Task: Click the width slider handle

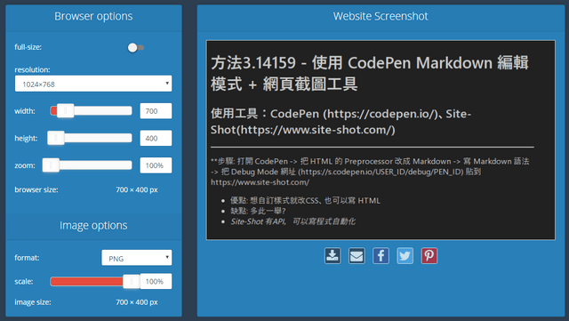Action: coord(66,111)
